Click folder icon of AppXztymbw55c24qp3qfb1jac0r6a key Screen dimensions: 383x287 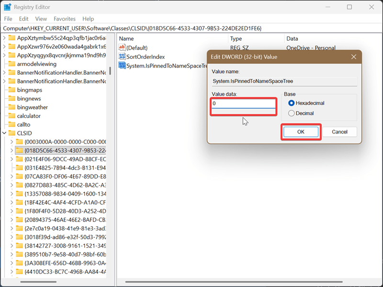coord(11,38)
